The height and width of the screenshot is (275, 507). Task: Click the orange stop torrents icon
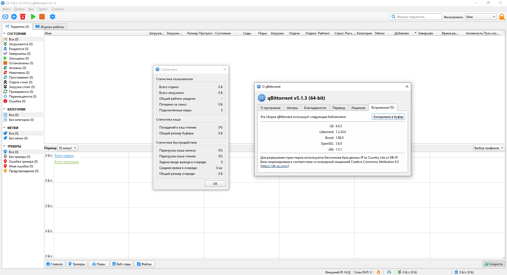(42, 17)
